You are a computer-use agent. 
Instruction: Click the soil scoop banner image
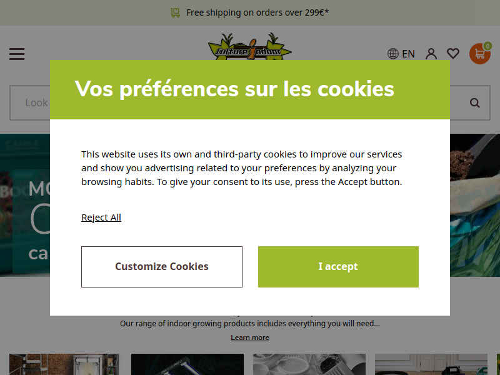(x=475, y=205)
